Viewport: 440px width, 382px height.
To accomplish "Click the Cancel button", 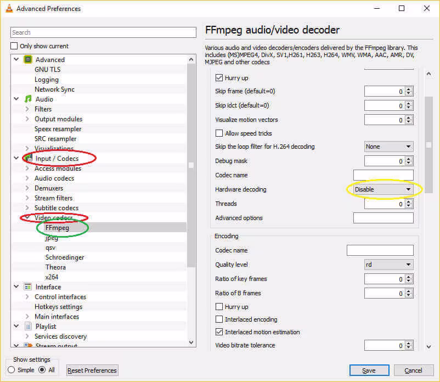I will 413,370.
